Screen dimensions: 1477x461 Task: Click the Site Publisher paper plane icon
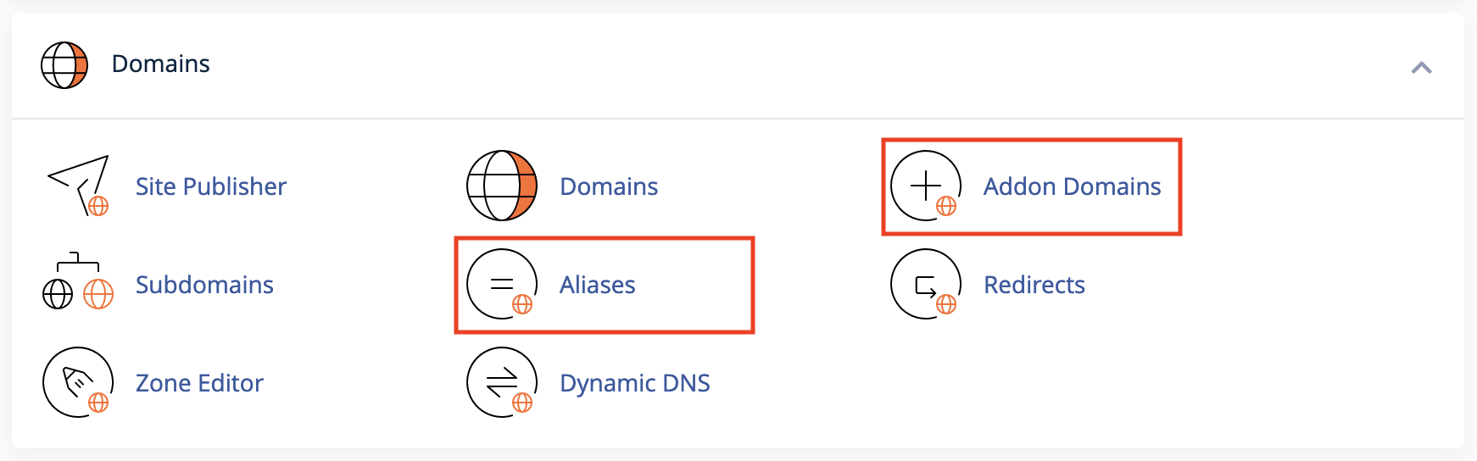point(78,186)
